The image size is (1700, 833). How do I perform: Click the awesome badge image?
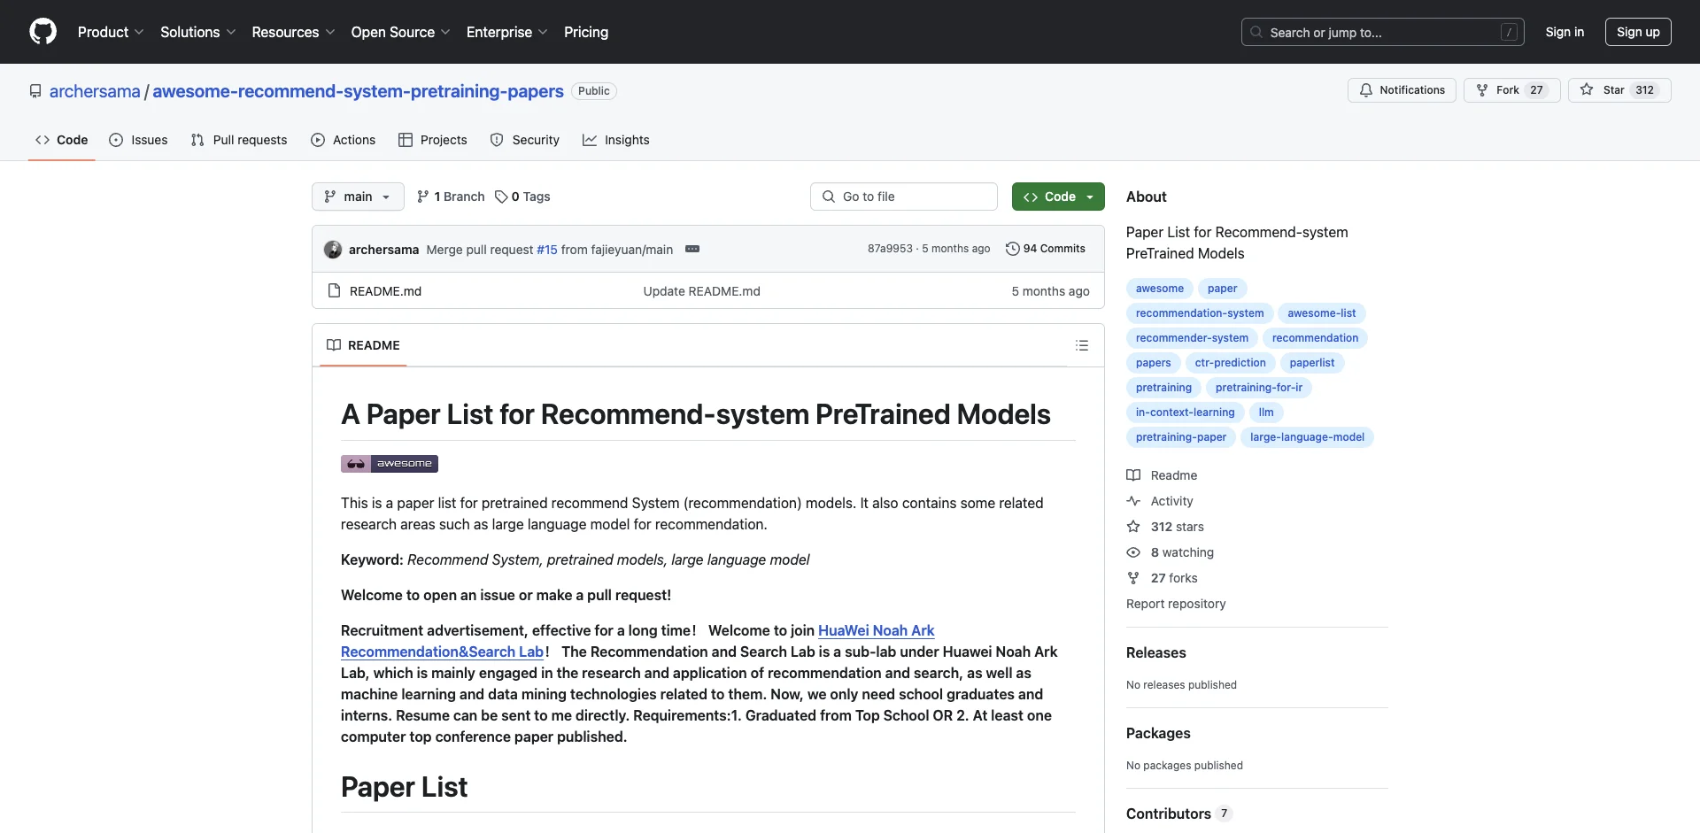390,464
